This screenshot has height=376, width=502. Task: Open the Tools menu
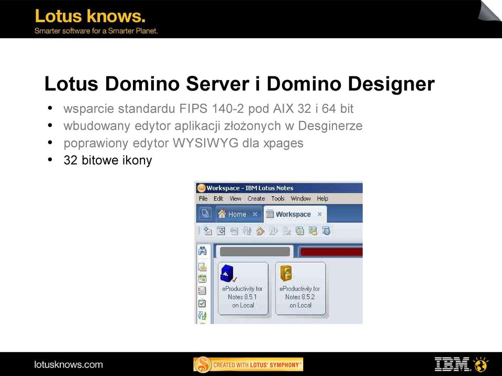pyautogui.click(x=278, y=199)
